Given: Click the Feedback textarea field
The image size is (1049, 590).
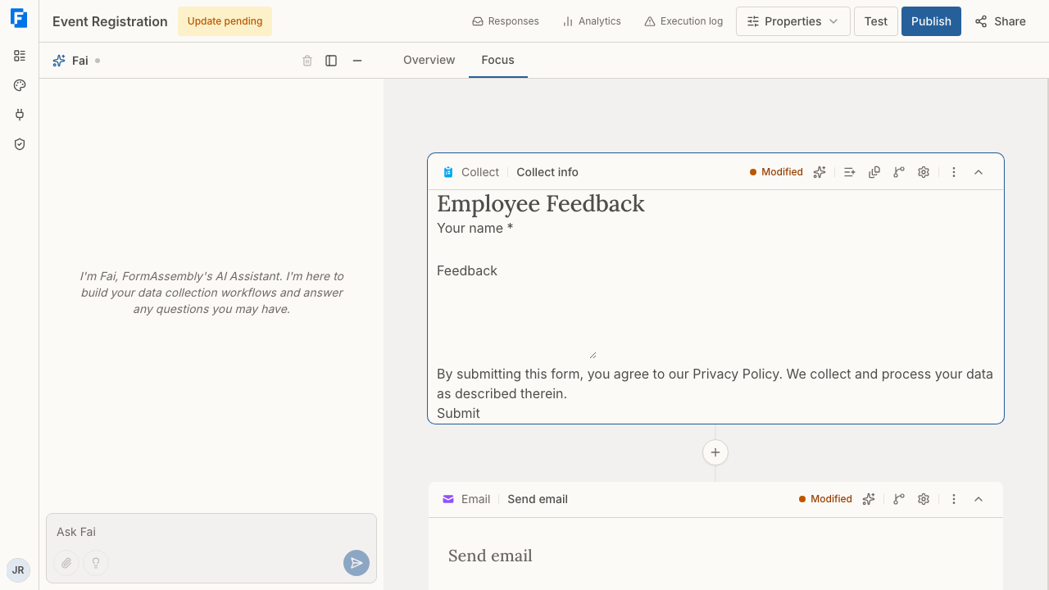Looking at the screenshot, I should click(x=516, y=320).
